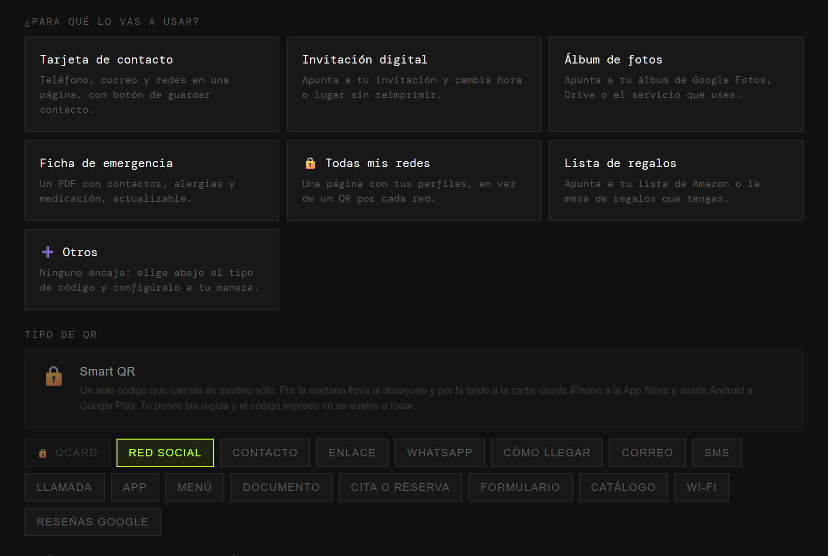Click the 'TIPO DE QR' section heading
828x556 pixels.
61,334
